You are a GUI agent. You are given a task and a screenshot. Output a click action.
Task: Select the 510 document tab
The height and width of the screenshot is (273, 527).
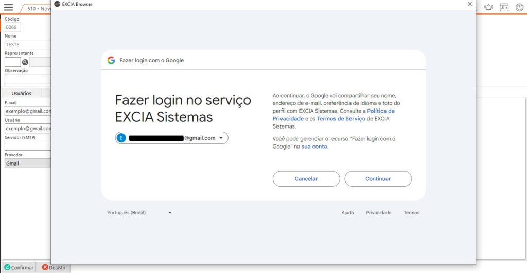(37, 9)
